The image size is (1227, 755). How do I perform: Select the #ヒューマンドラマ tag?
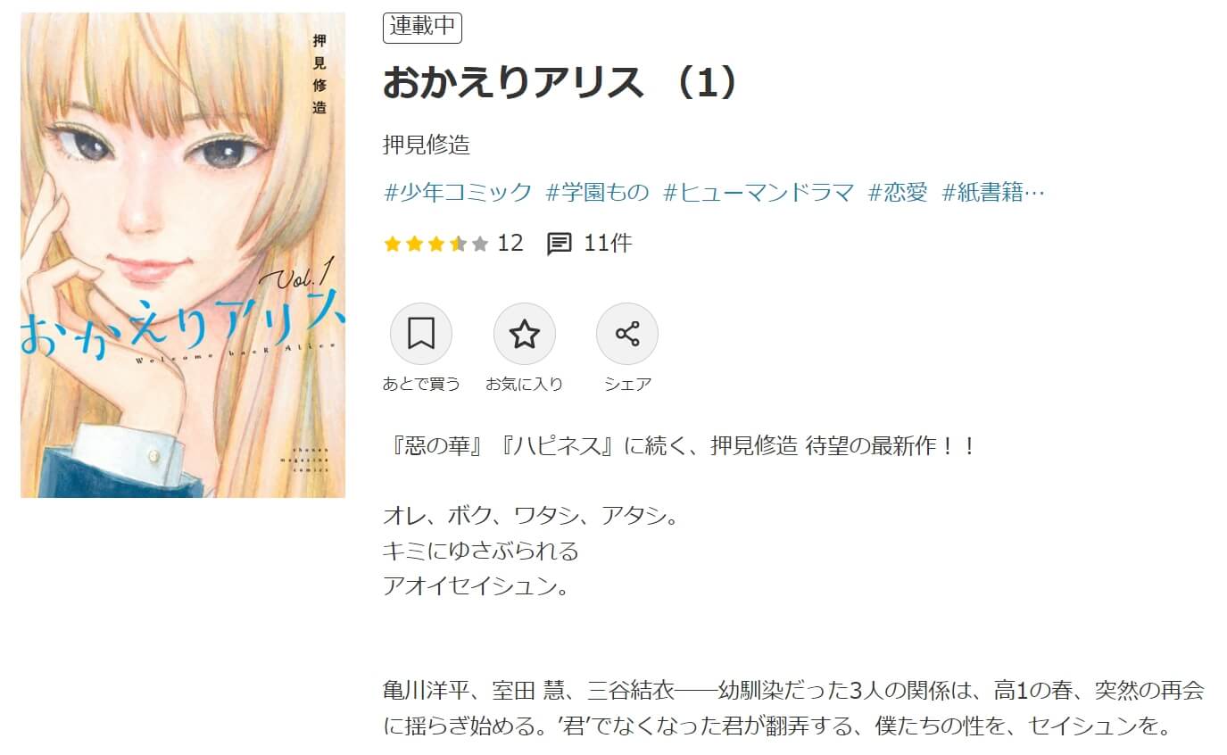click(759, 192)
